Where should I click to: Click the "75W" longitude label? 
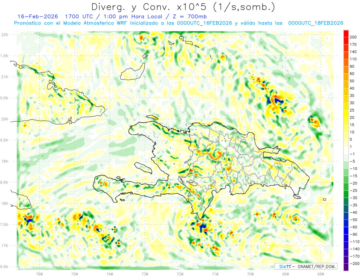[x=74, y=274]
